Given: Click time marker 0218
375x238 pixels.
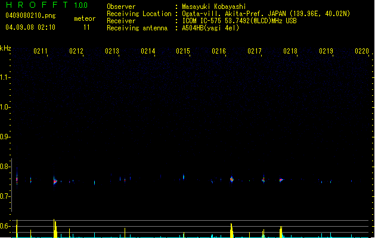Looking at the screenshot, I should click(290, 51).
